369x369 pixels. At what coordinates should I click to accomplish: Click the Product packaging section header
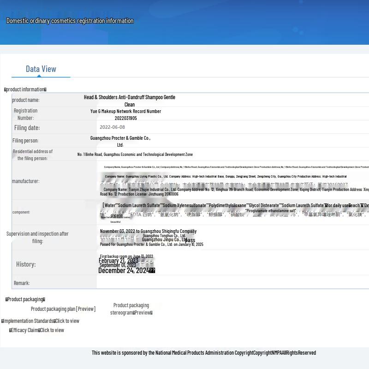(x=25, y=299)
